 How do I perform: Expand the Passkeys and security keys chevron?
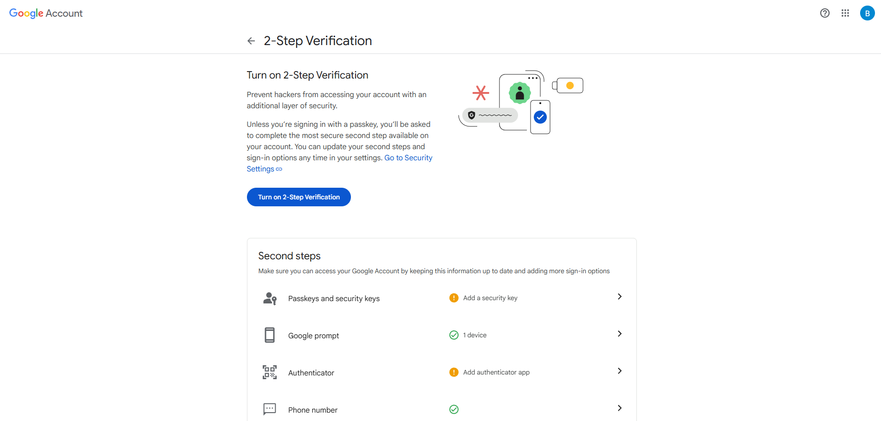tap(619, 296)
